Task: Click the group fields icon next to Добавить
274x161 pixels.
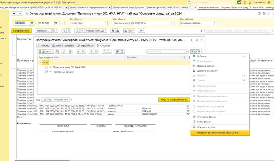Action: [x=58, y=51]
